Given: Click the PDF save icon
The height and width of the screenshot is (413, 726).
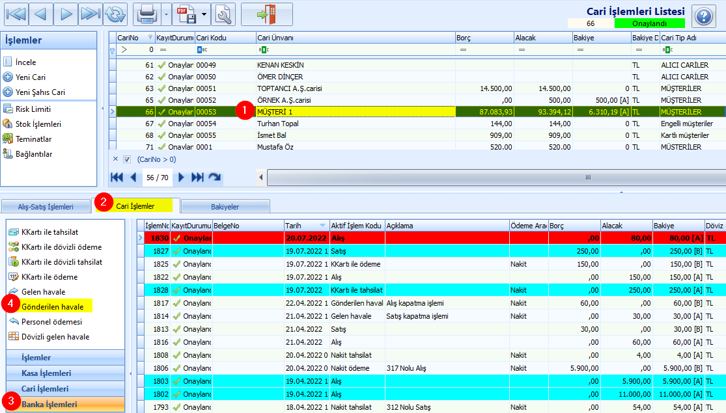Looking at the screenshot, I should point(186,14).
